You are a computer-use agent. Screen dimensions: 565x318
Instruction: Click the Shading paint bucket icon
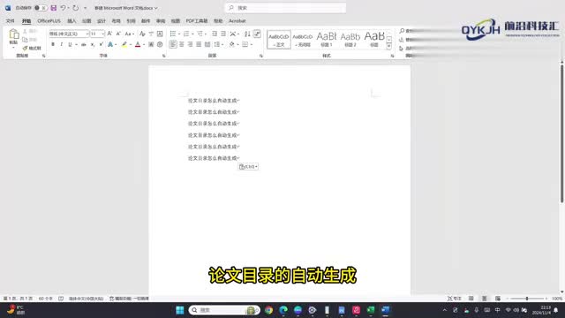tap(232, 44)
